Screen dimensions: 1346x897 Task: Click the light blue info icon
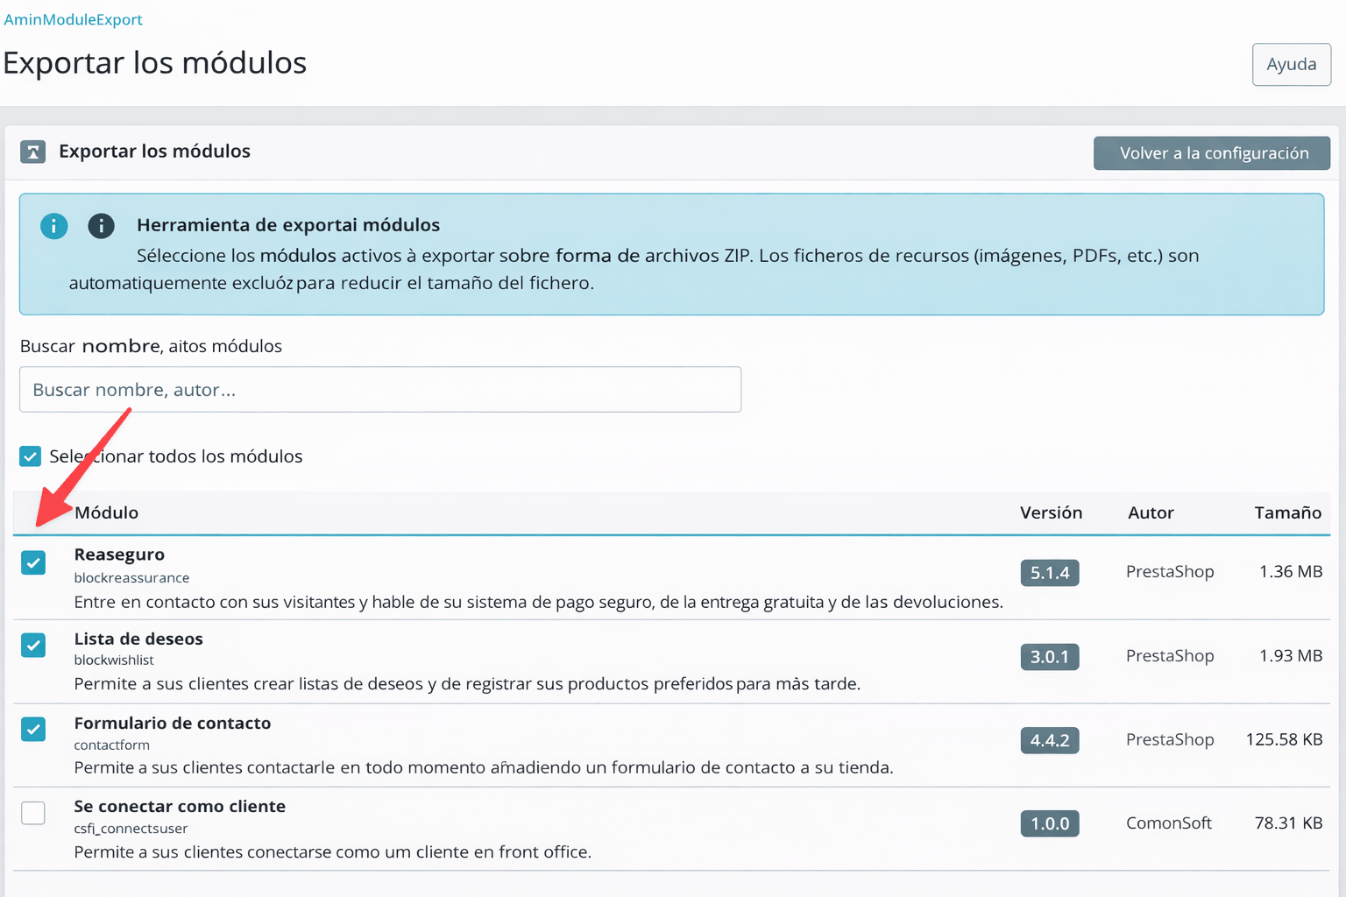[53, 226]
